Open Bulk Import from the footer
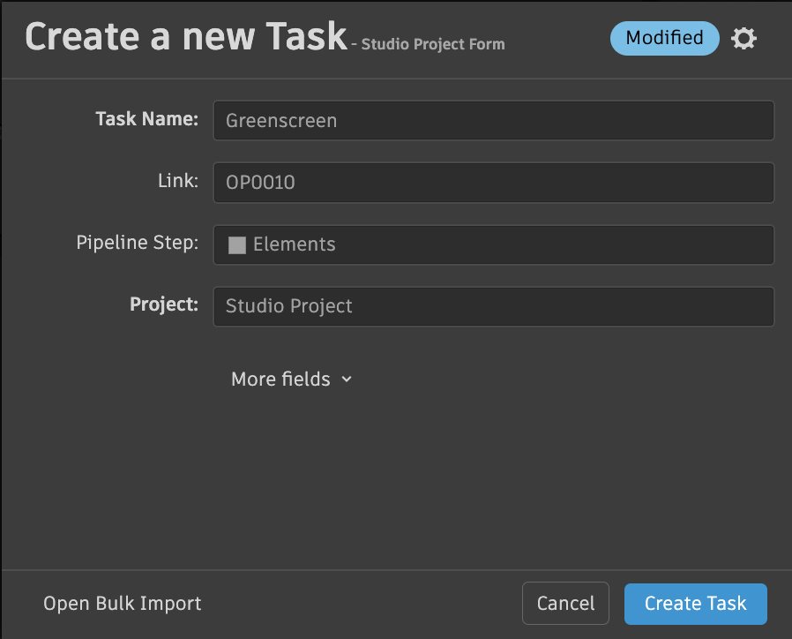 point(123,604)
